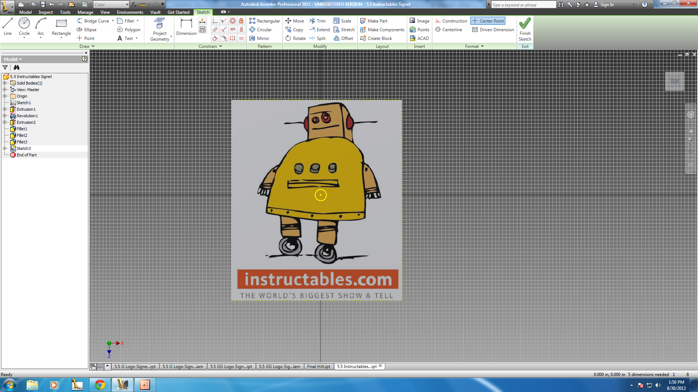The width and height of the screenshot is (698, 392).
Task: Select the Arc sketch tool
Action: click(40, 27)
